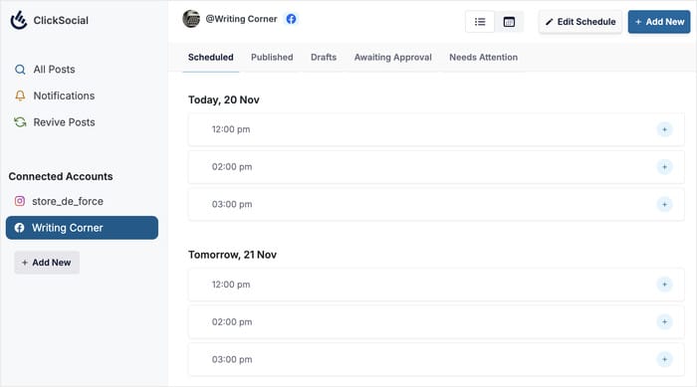Click the Revive Posts refresh icon

point(20,122)
